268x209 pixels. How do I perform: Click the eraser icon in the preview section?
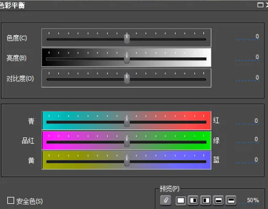click(165, 200)
